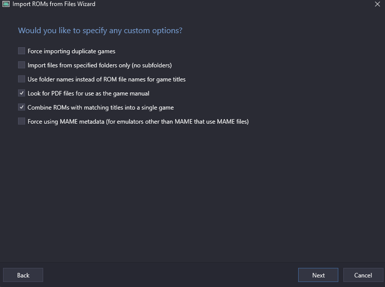Enable the Force using MAME metadata checkbox
This screenshot has height=287, width=385.
point(22,121)
